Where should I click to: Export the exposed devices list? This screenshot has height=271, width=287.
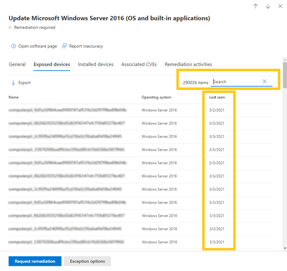24,83
